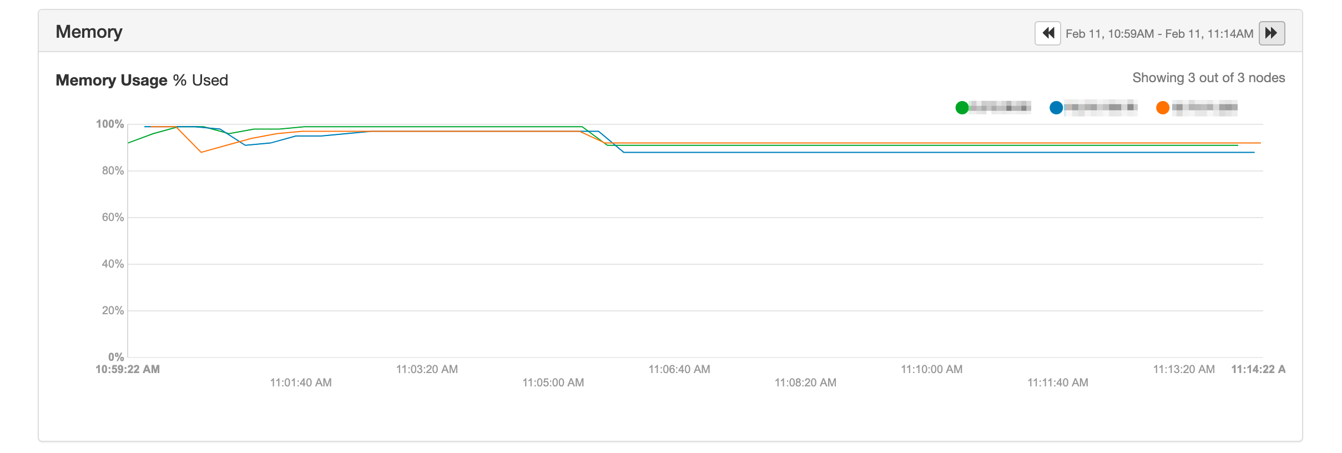The width and height of the screenshot is (1342, 453).
Task: Click the Memory panel heading
Action: (89, 32)
